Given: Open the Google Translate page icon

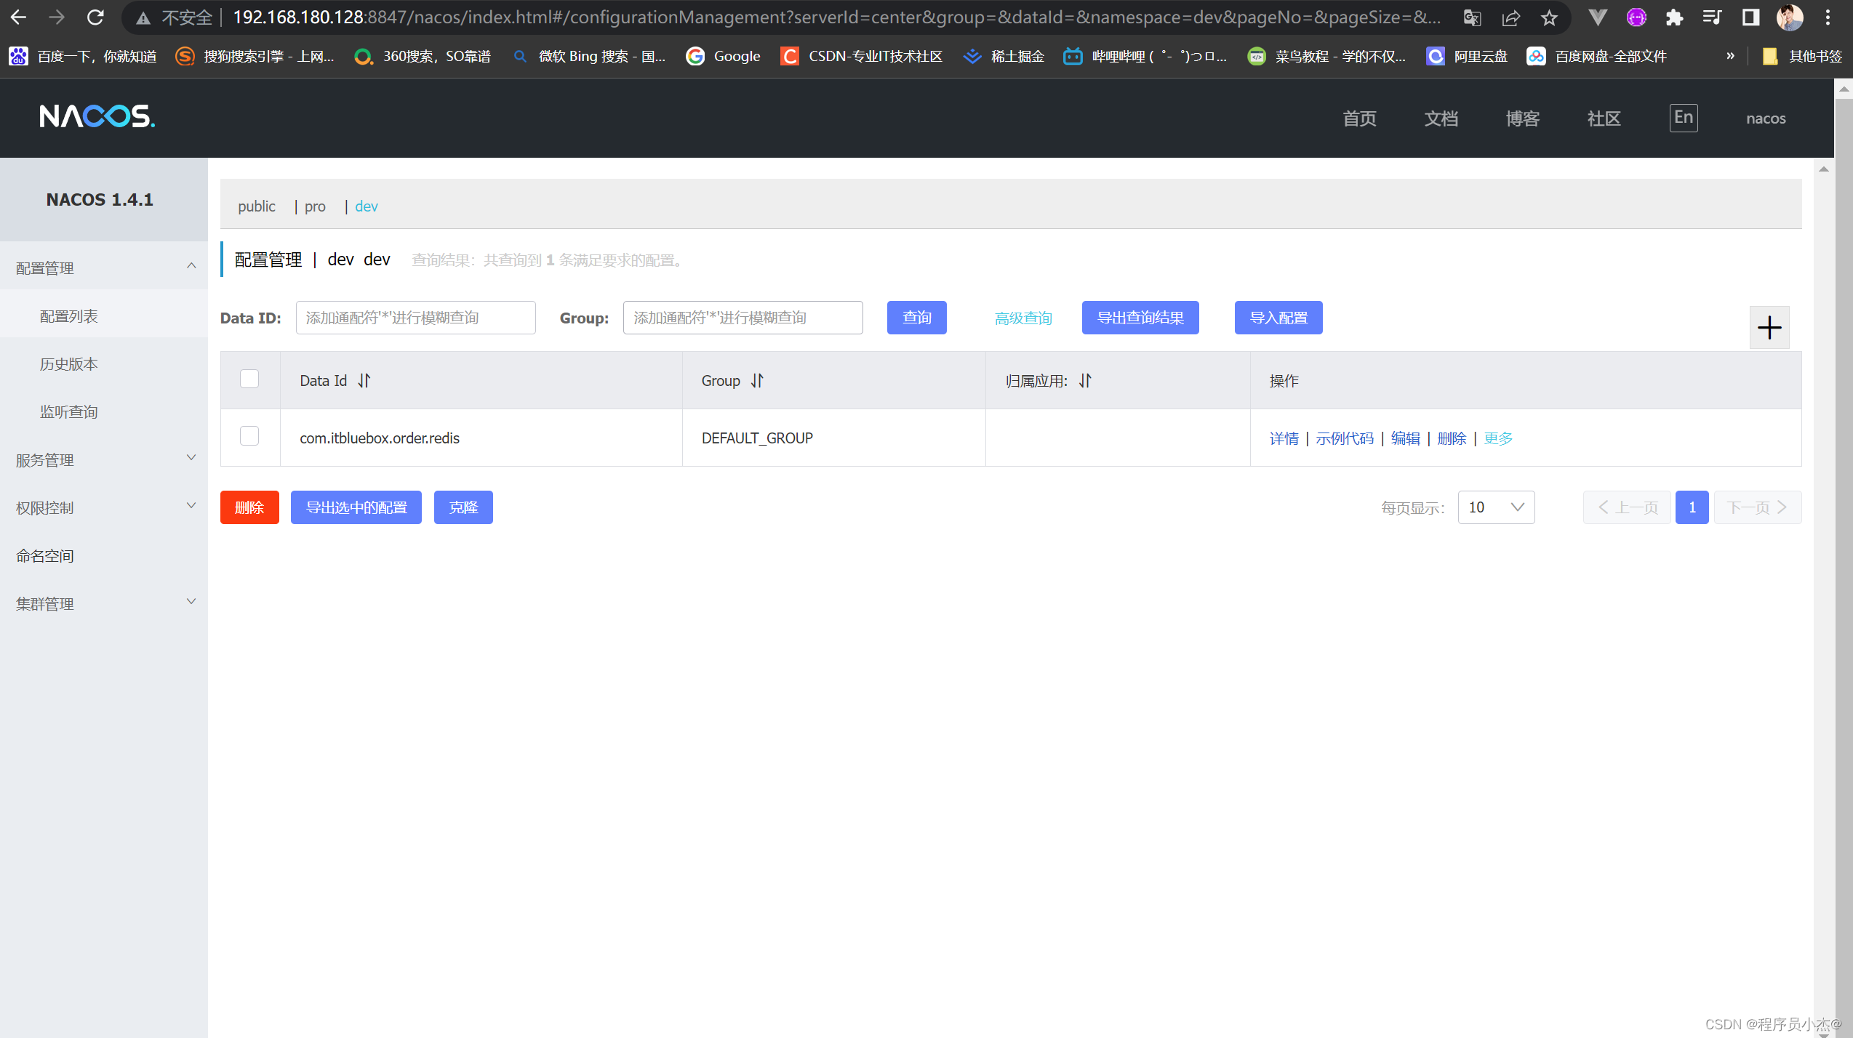Looking at the screenshot, I should (x=1472, y=17).
